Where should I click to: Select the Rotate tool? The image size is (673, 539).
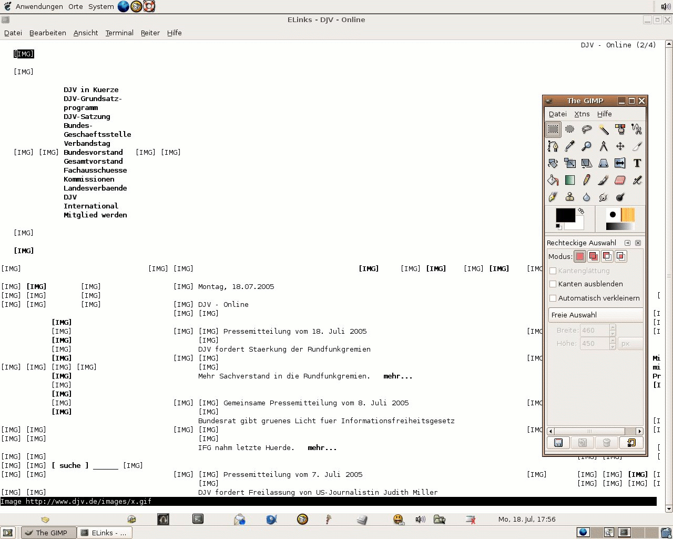click(553, 163)
